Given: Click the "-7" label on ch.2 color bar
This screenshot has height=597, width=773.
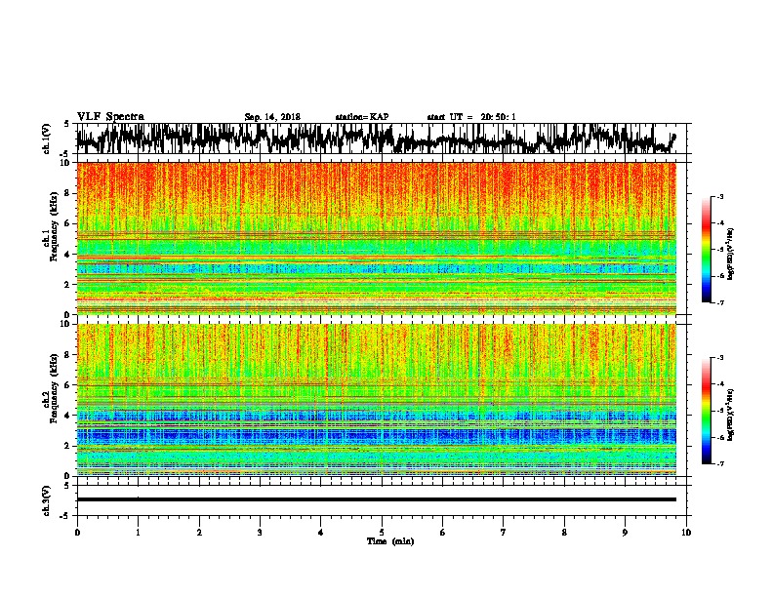Looking at the screenshot, I should (720, 463).
